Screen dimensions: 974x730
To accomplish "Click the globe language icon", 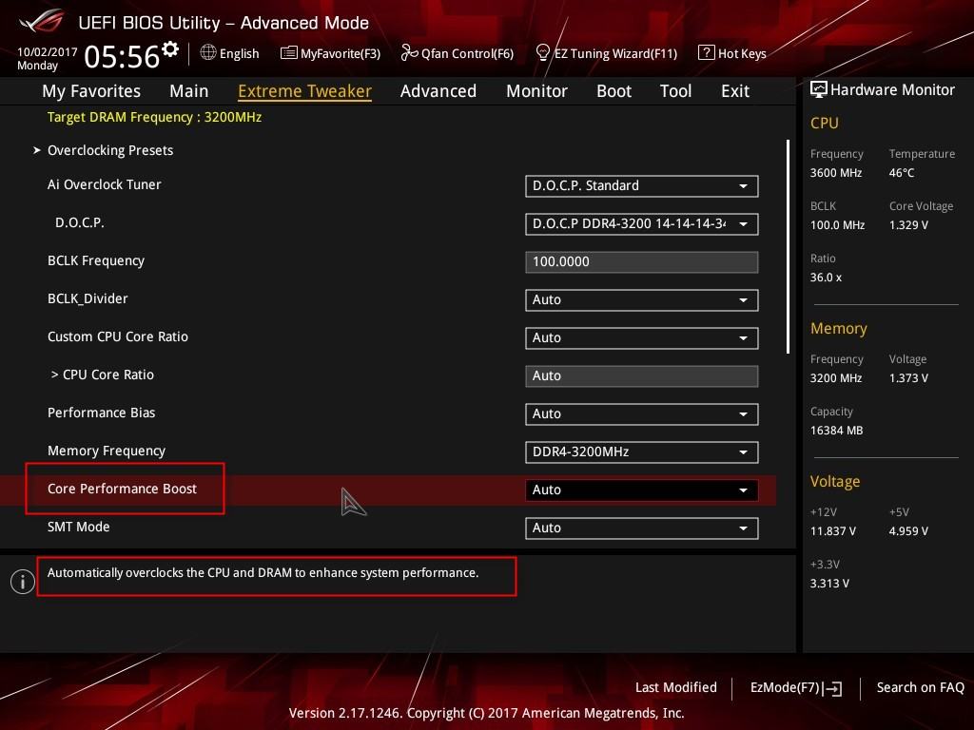I will click(x=208, y=53).
